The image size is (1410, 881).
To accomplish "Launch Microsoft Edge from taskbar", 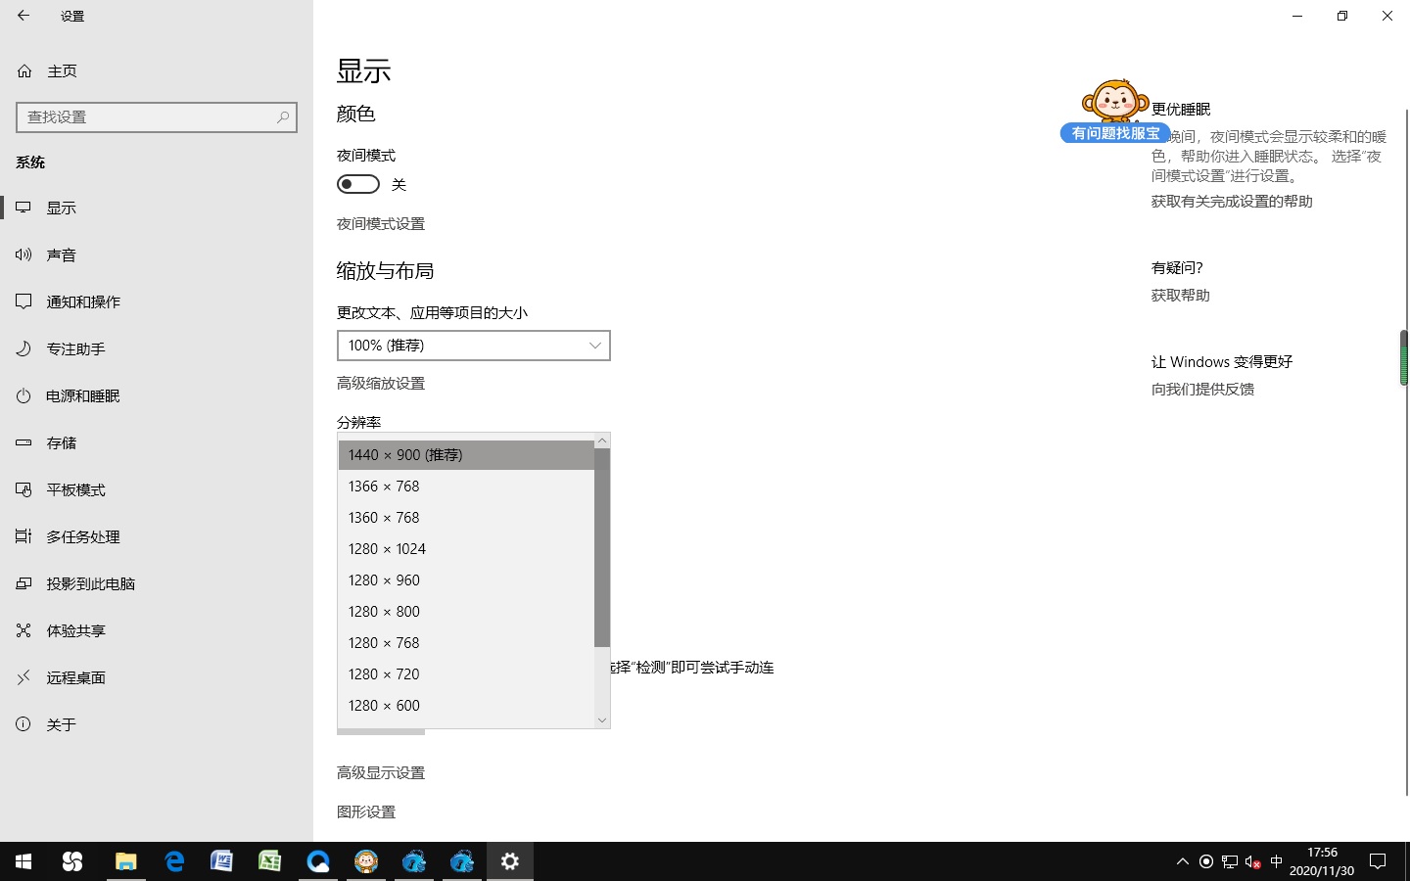I will click(174, 861).
